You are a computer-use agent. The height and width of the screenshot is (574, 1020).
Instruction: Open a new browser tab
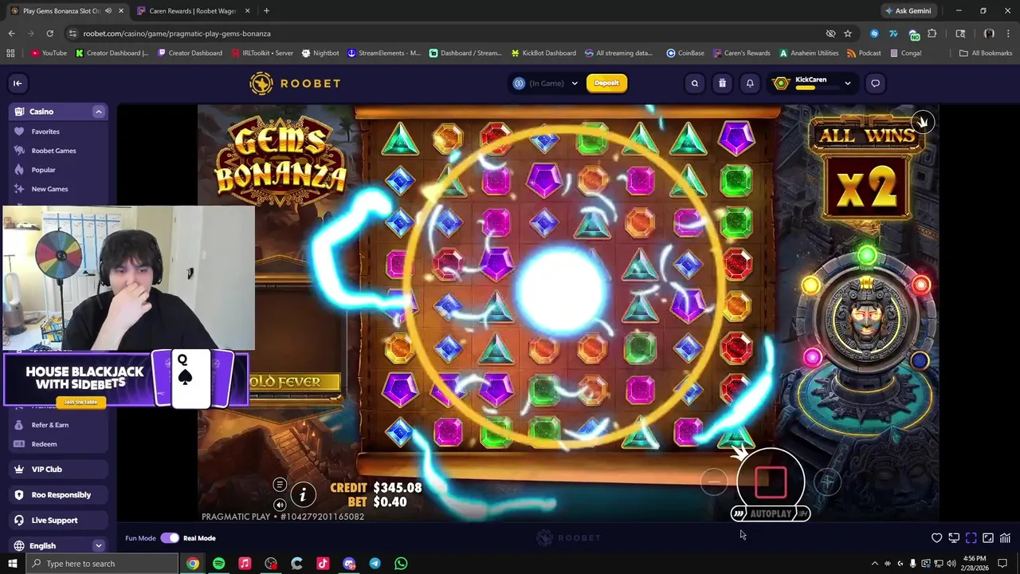(x=266, y=11)
